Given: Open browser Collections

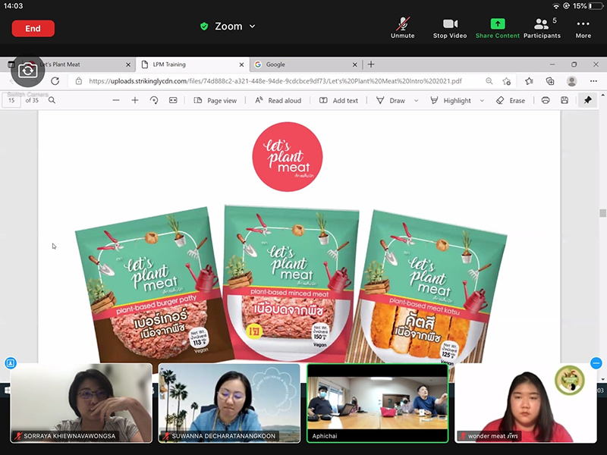Looking at the screenshot, I should (x=550, y=81).
